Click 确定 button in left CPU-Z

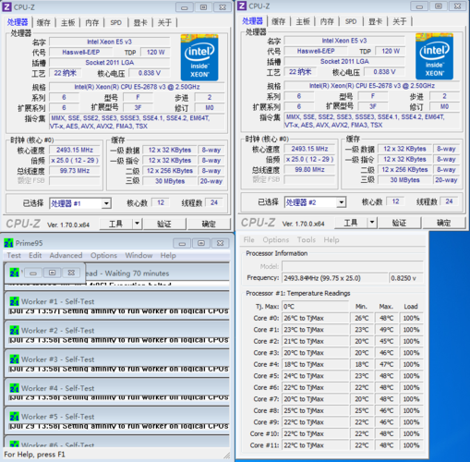(209, 224)
